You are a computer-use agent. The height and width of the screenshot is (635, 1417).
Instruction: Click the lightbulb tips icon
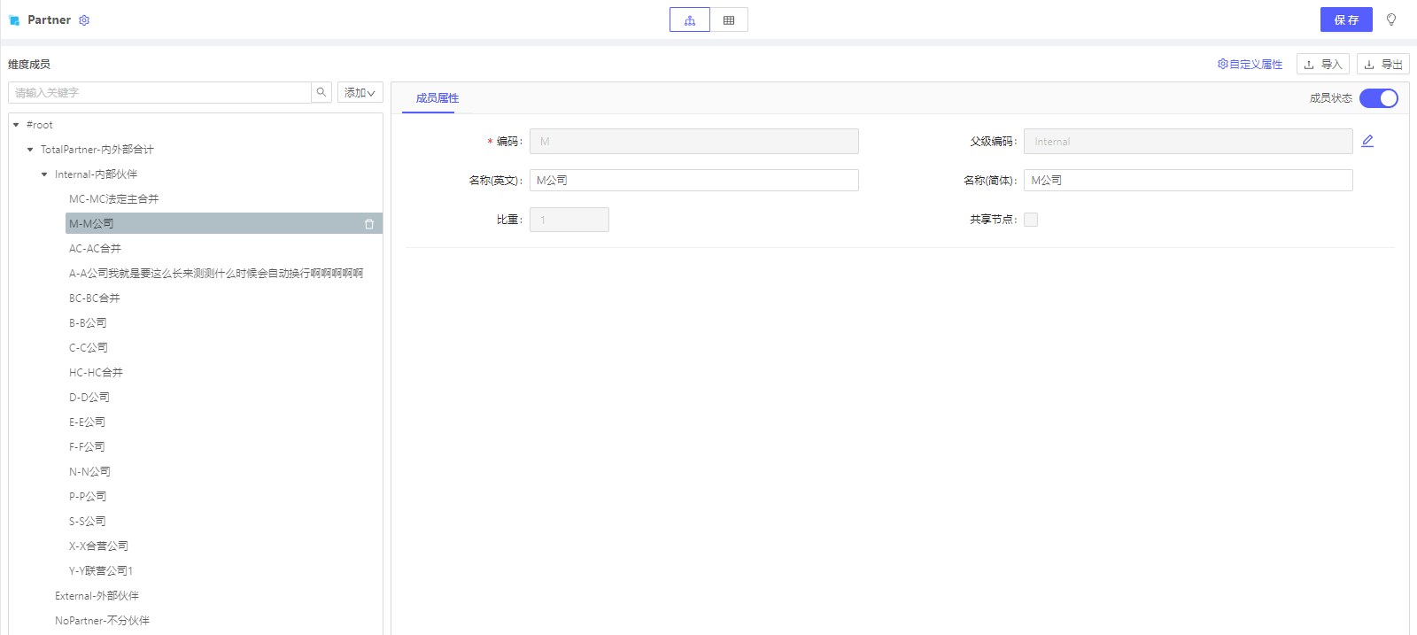click(x=1391, y=19)
